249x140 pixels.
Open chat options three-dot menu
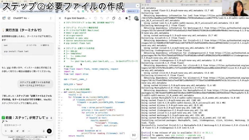click(50, 18)
